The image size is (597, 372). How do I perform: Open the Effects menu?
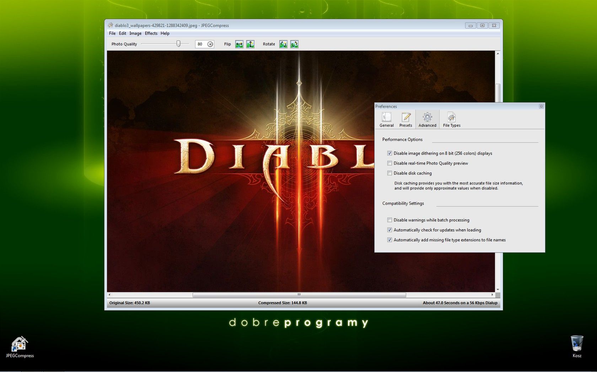pyautogui.click(x=151, y=33)
